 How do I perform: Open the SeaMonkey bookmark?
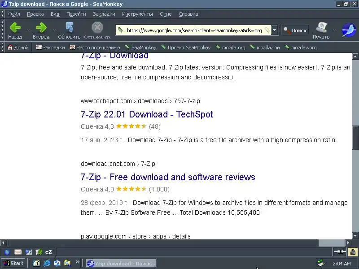[x=140, y=48]
